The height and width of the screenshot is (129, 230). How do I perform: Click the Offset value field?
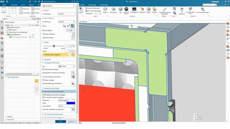[x=70, y=46]
